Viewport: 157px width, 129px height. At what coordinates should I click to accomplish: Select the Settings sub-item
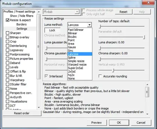(x=22, y=29)
